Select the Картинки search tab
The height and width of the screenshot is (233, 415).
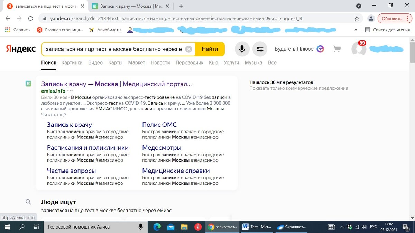[x=72, y=62]
